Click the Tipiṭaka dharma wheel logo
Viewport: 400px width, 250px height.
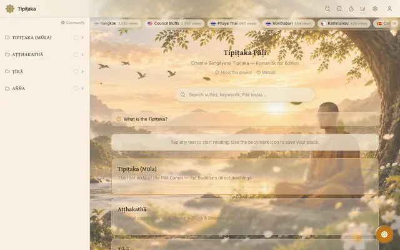point(10,9)
